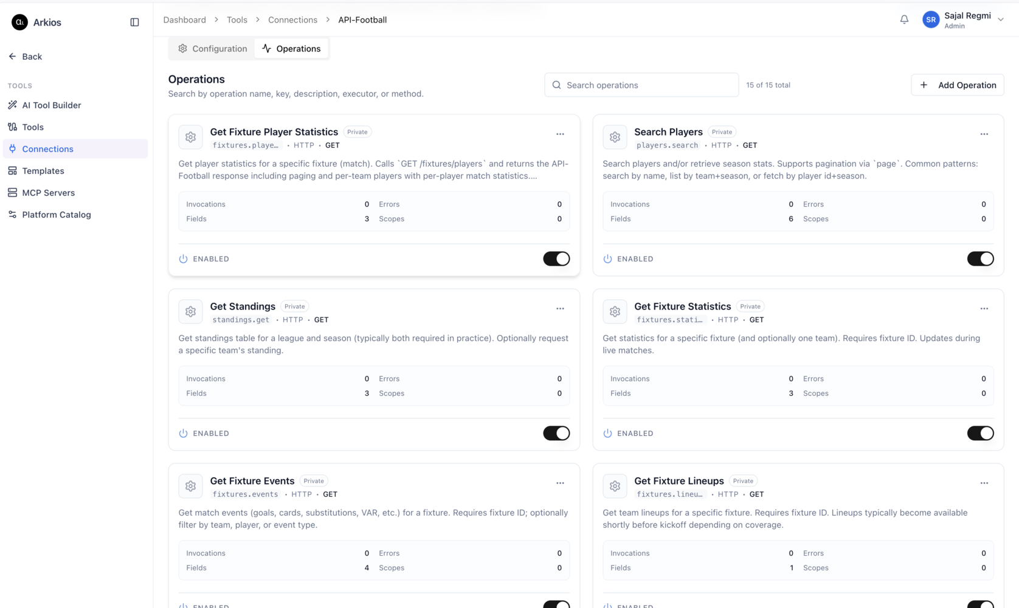The image size is (1019, 608).
Task: Open more options for Get Fixture Statistics
Action: (984, 309)
